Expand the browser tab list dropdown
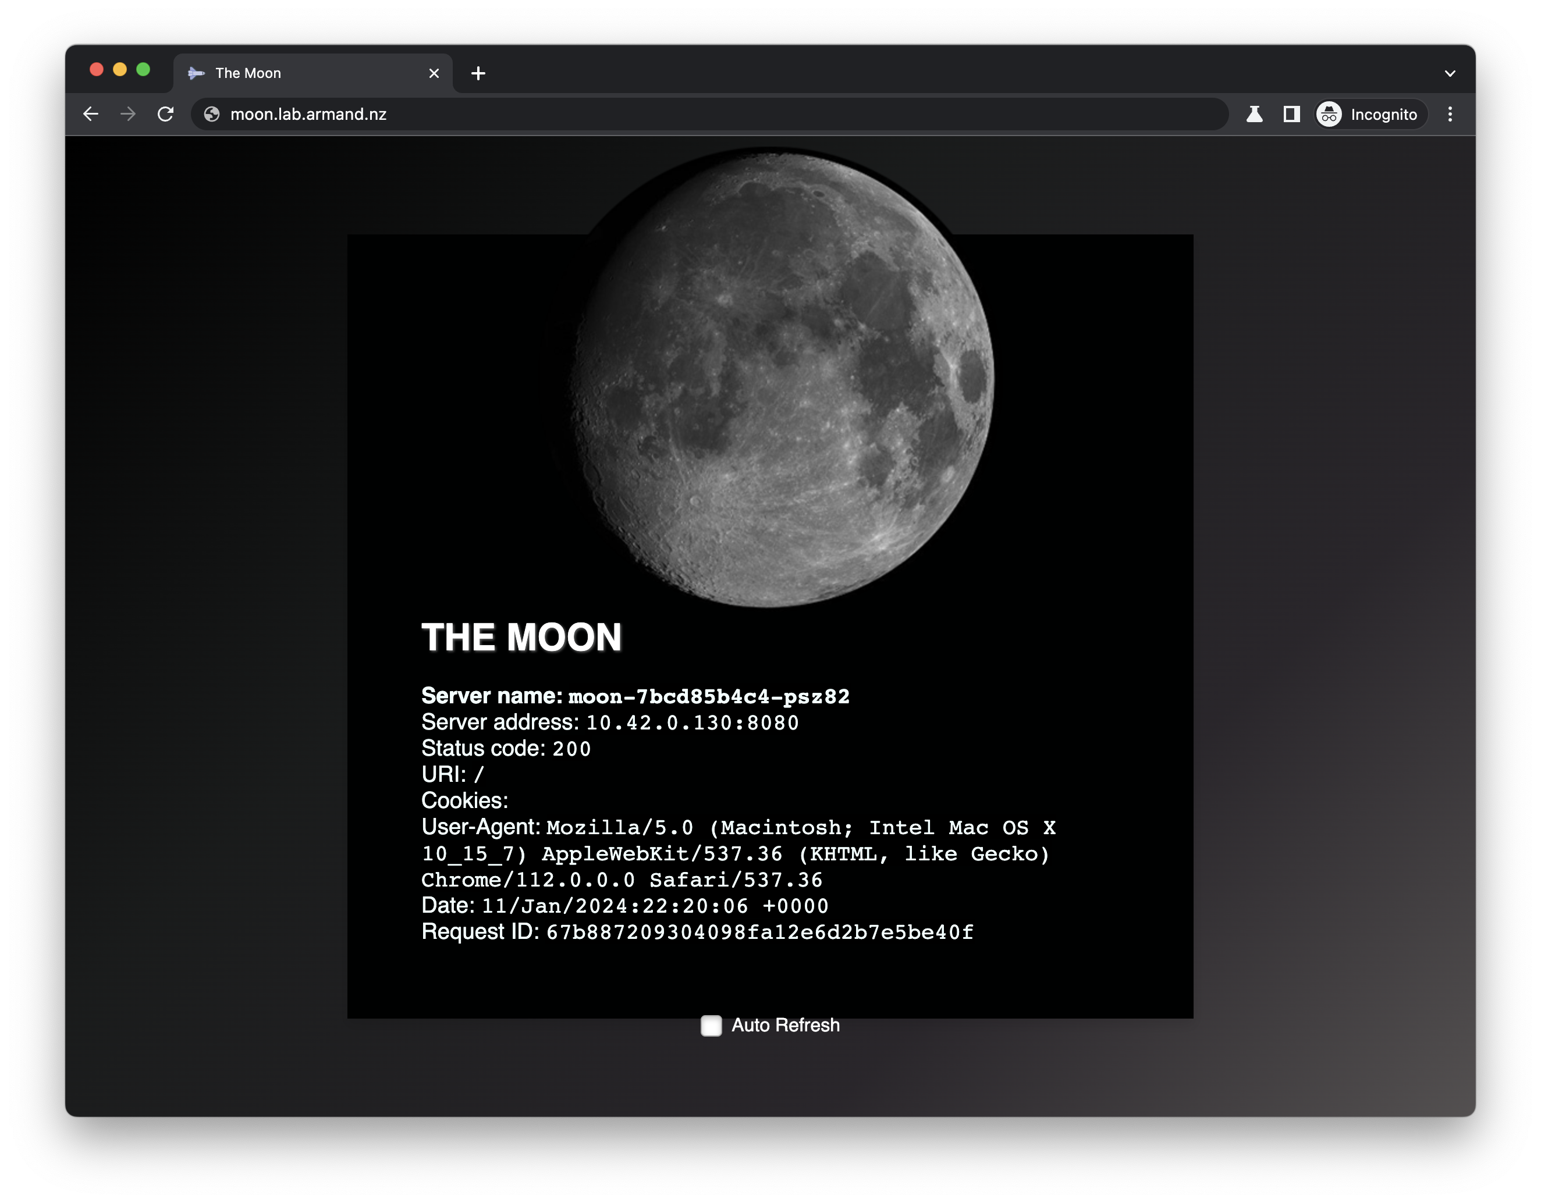 [1450, 73]
